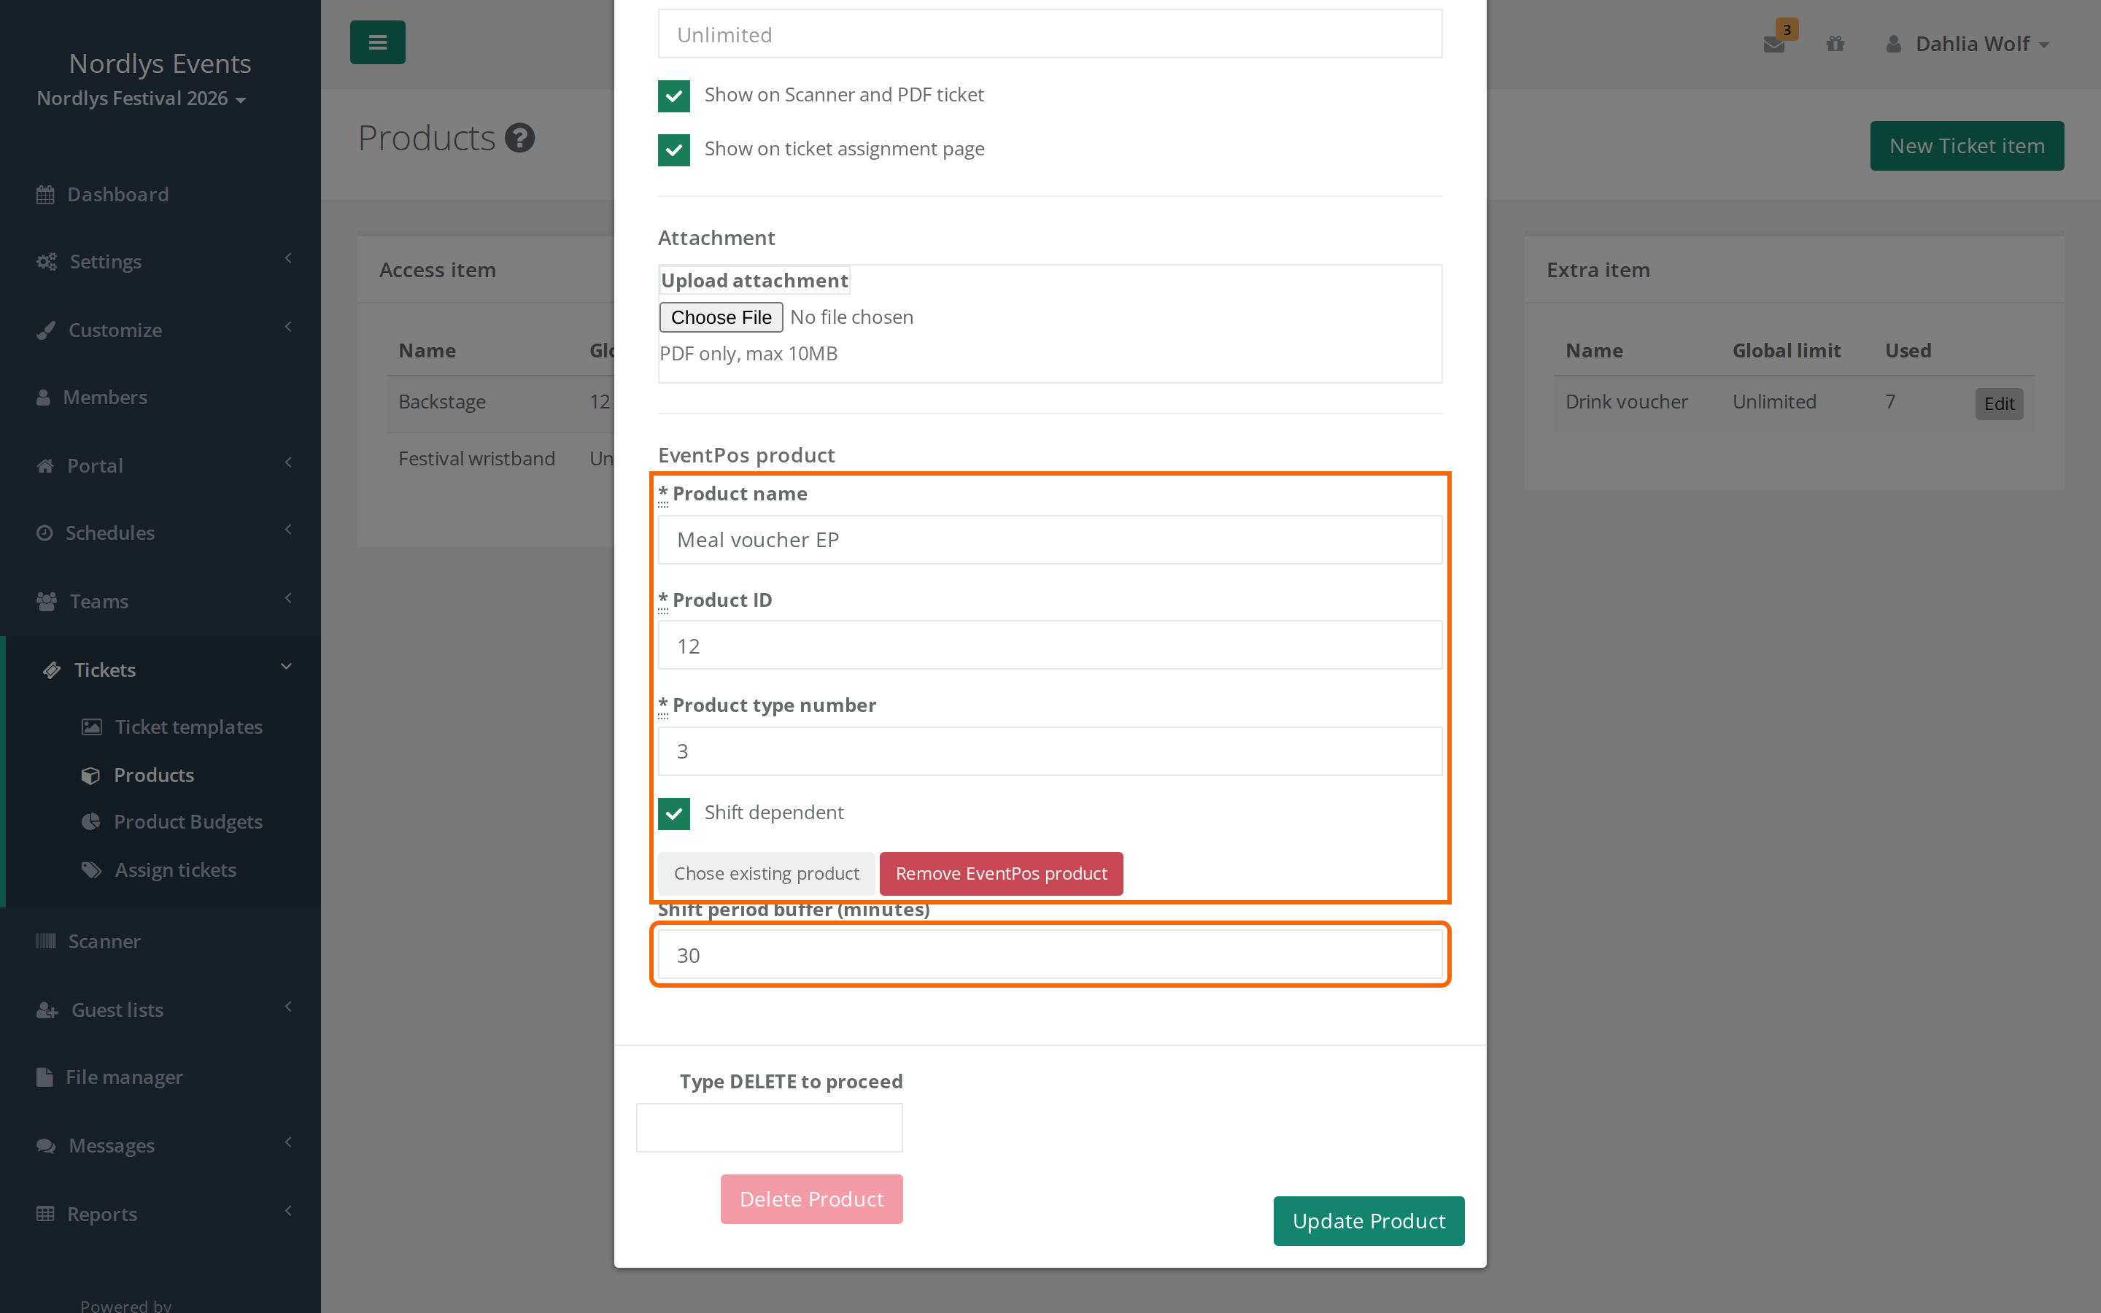The image size is (2101, 1313).
Task: Open Product Budgets in sidebar
Action: point(187,821)
